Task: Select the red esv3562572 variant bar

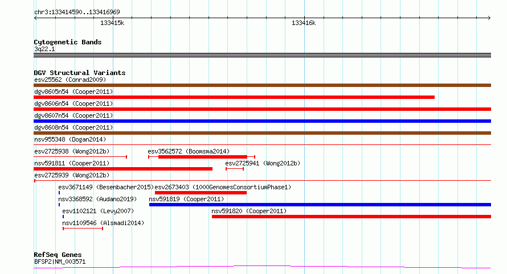Action: (202, 157)
